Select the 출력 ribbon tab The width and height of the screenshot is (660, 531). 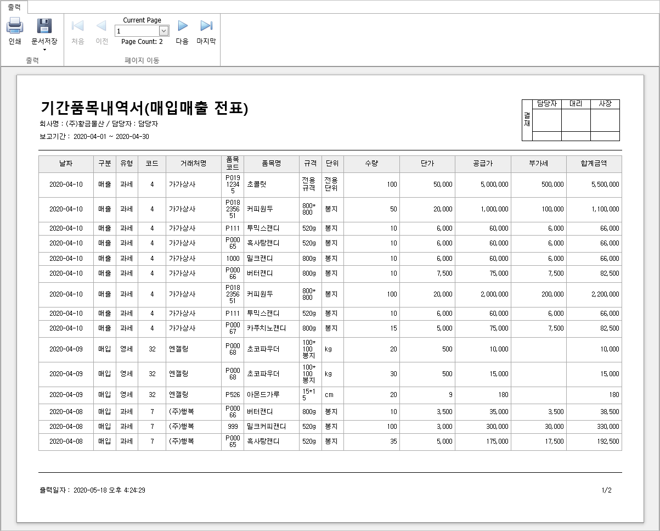tap(14, 7)
